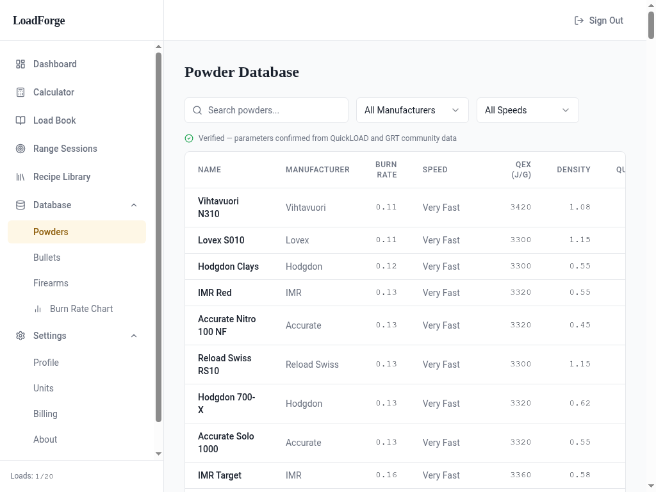Click the Recipe Library shelf icon
Screen dimensions: 656x492
(x=20, y=177)
